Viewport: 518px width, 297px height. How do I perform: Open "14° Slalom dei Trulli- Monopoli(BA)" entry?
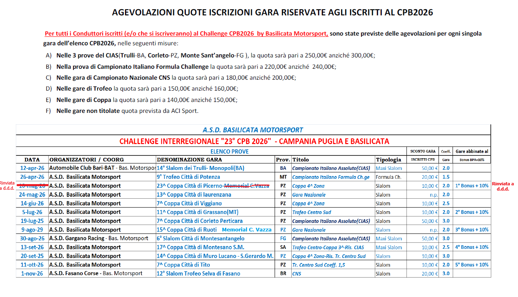click(200, 168)
